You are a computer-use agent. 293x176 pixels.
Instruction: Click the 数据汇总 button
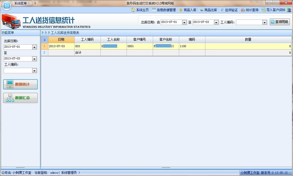pos(20,98)
